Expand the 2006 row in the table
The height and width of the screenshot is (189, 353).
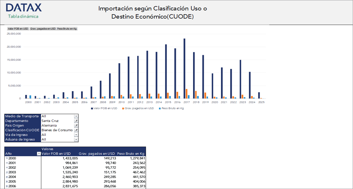(x=6, y=186)
